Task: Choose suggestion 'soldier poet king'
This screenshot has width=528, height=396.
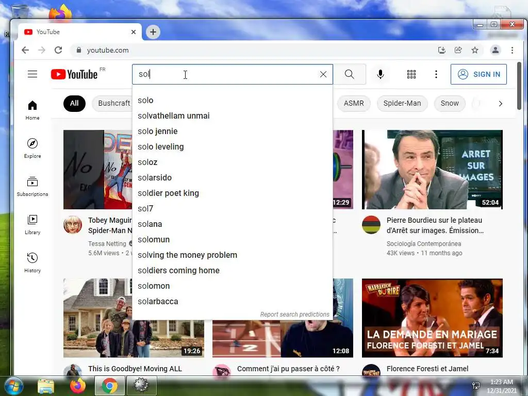Action: pyautogui.click(x=233, y=193)
